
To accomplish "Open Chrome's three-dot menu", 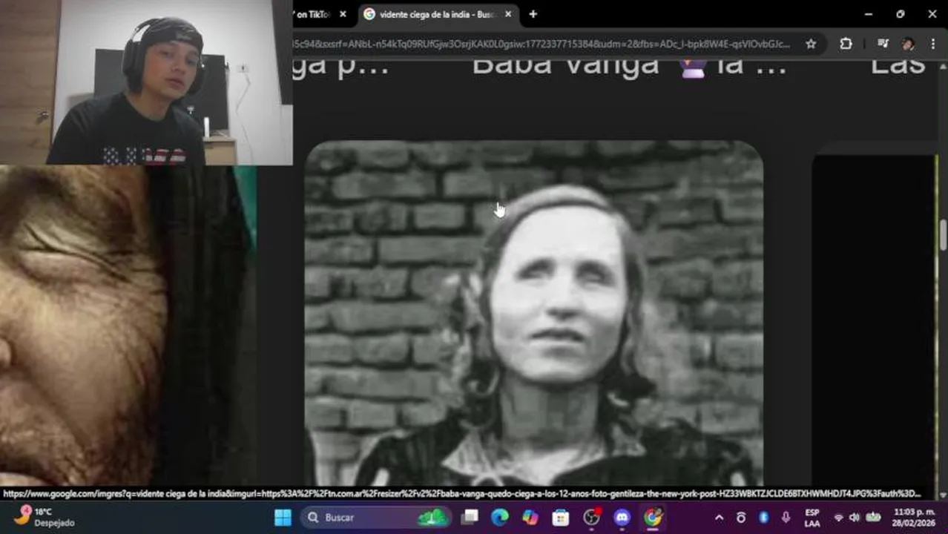I will [932, 44].
